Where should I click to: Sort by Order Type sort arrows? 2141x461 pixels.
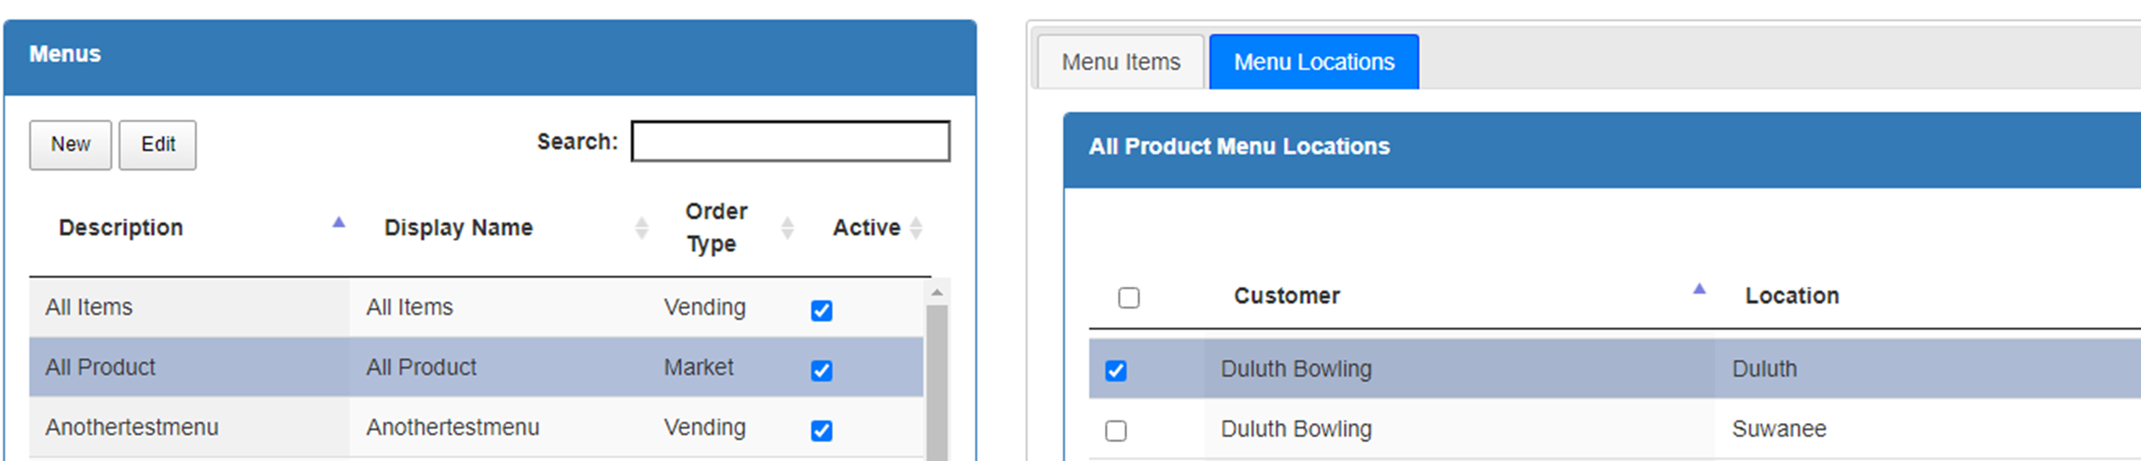pyautogui.click(x=787, y=228)
